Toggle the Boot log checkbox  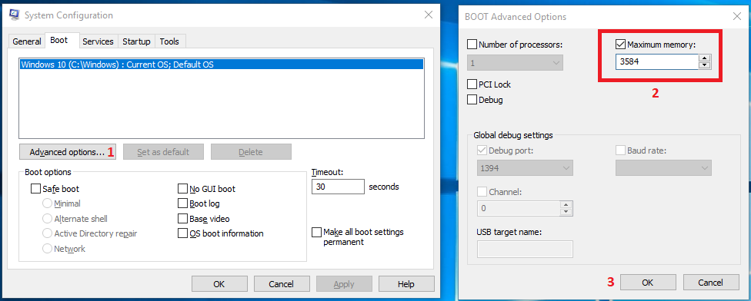(182, 203)
